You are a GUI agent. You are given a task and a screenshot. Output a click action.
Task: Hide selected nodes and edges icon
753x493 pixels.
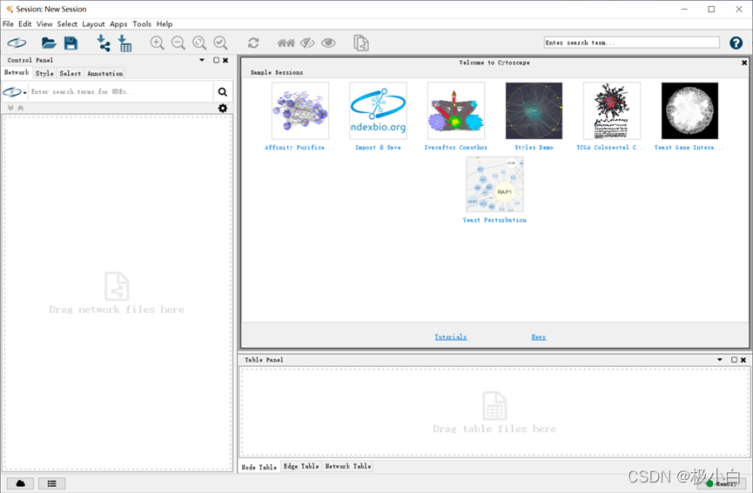307,43
